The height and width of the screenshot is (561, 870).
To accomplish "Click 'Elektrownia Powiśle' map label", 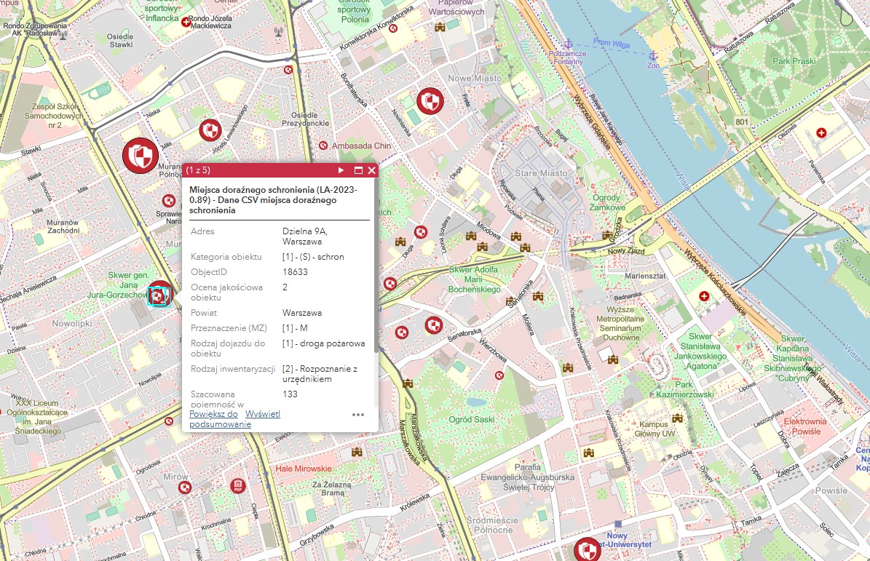I will click(x=805, y=426).
